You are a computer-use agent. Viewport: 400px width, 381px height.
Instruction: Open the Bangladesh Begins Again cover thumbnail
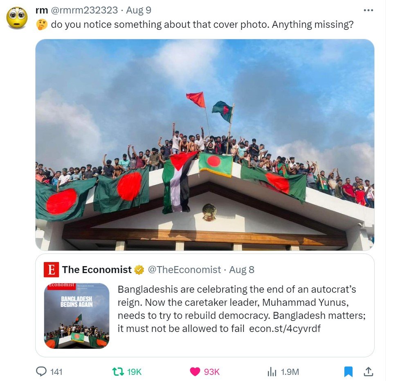coord(77,316)
